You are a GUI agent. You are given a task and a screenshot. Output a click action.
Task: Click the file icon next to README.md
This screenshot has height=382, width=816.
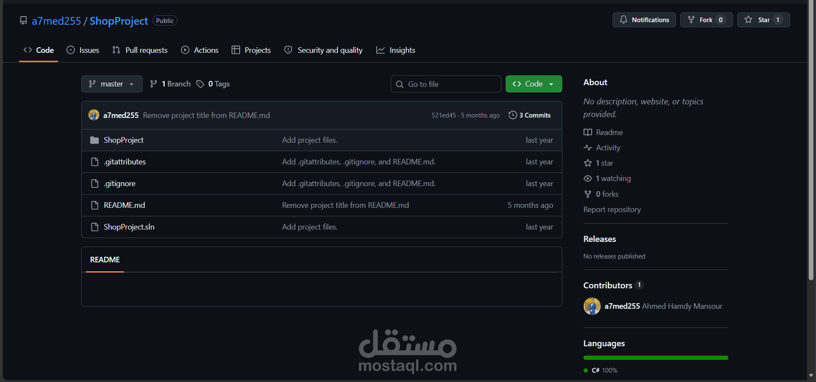94,205
